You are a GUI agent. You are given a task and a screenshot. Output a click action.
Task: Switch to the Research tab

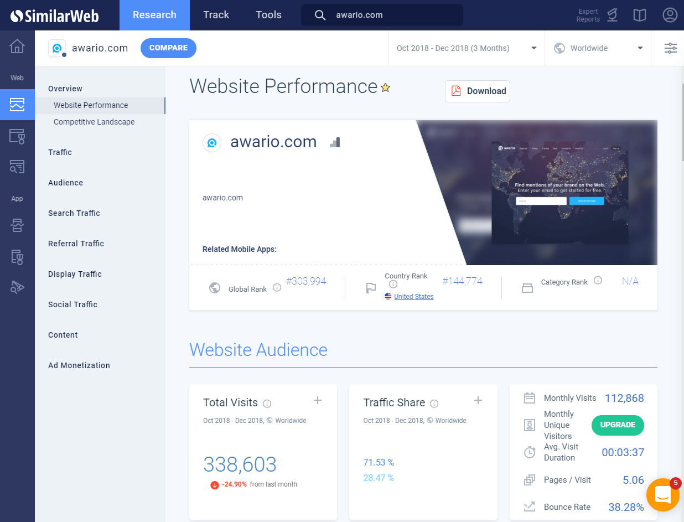154,15
